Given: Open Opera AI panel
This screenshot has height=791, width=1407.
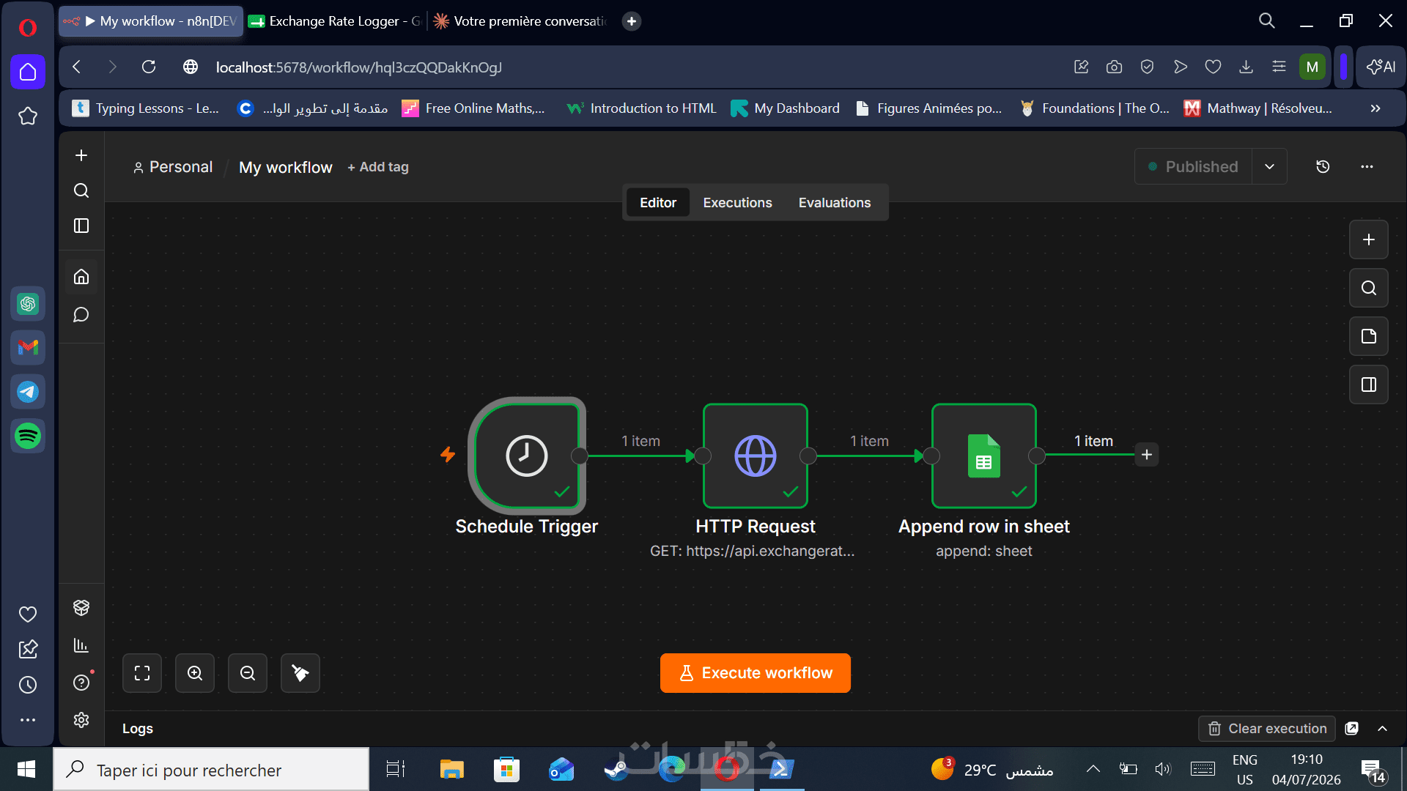Looking at the screenshot, I should (x=1381, y=67).
